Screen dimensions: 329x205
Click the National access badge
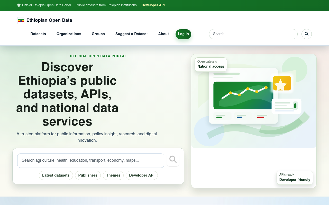211,64
